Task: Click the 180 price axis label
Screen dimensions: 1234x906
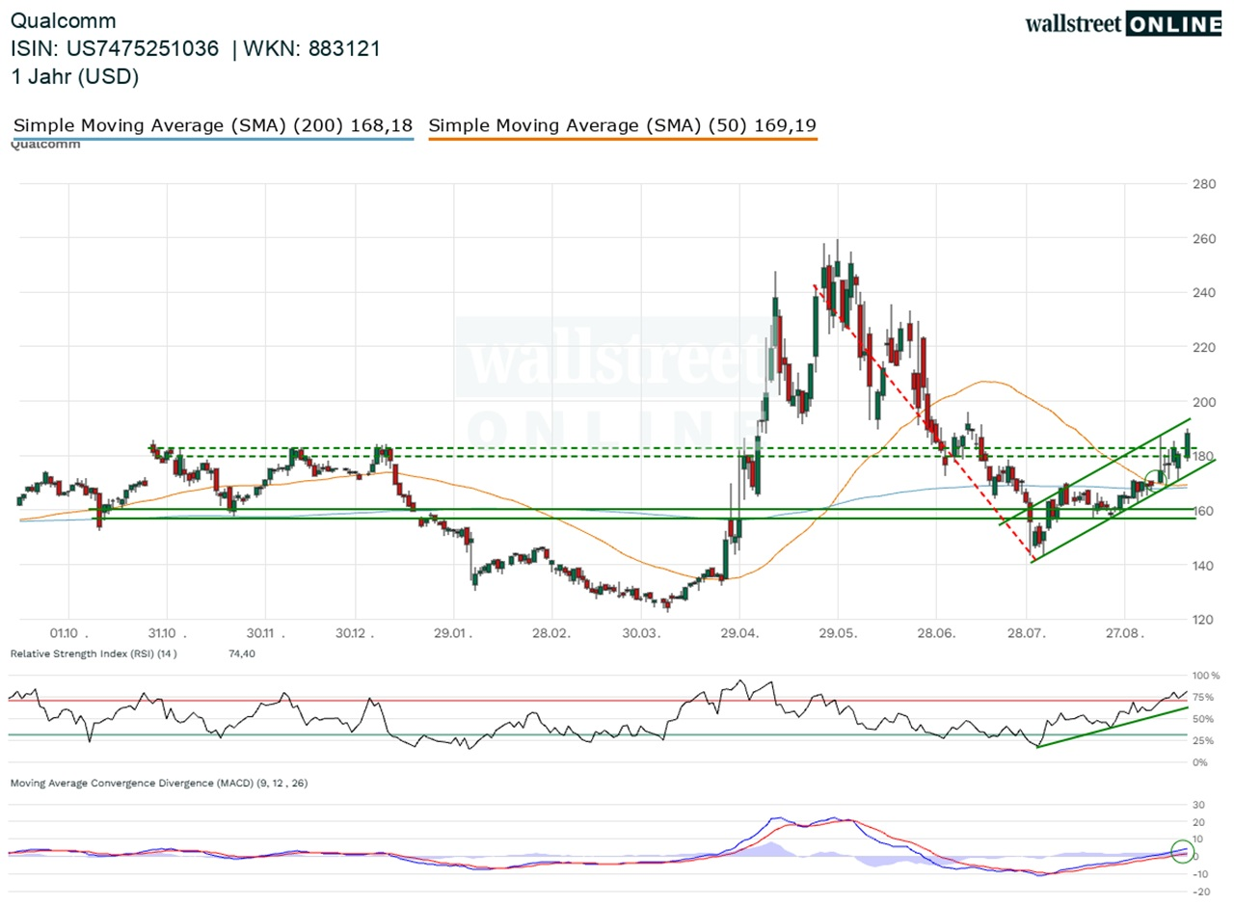Action: [x=1203, y=456]
